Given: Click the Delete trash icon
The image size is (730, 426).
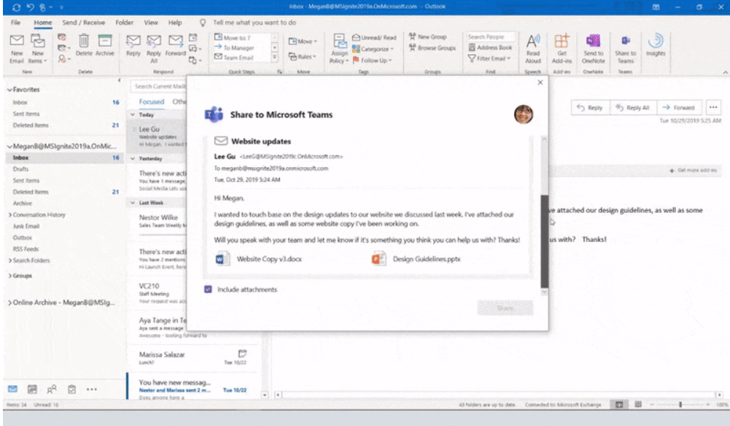Looking at the screenshot, I should 84,41.
